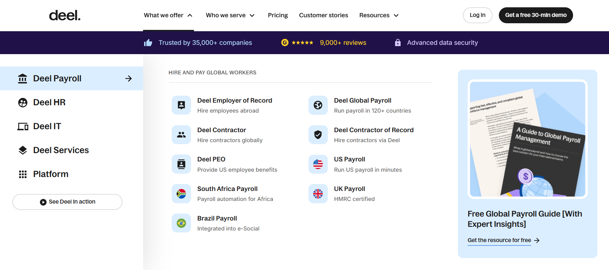Open Customer stories

323,15
